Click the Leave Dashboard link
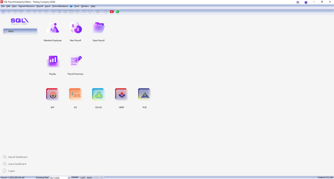Viewport: 334px width, 179px height. click(x=17, y=164)
